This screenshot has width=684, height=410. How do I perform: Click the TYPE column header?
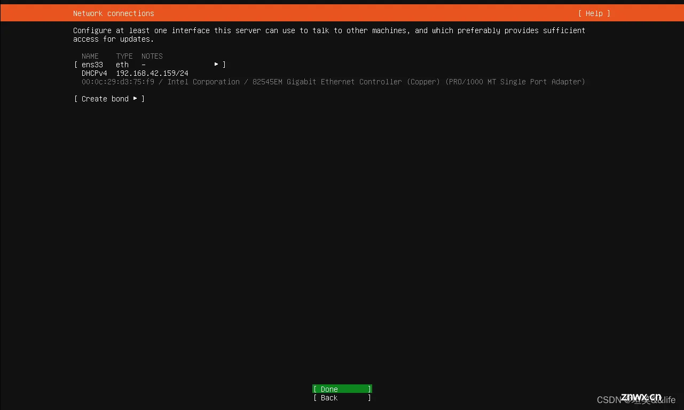124,56
